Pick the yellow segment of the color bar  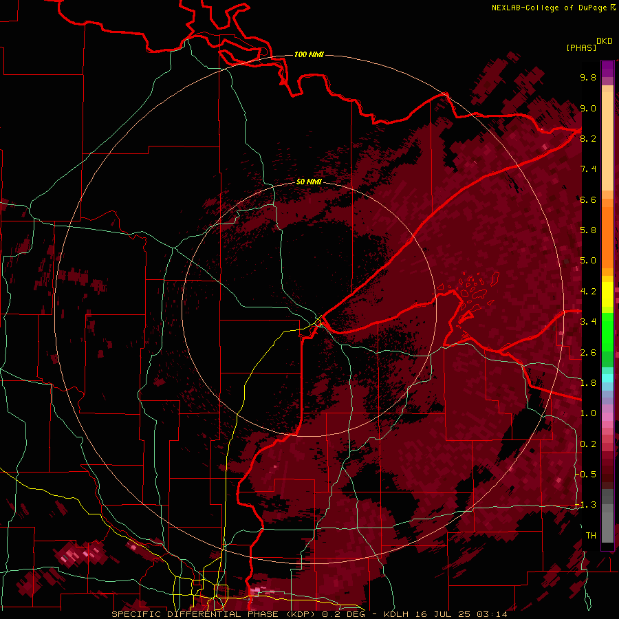(607, 294)
